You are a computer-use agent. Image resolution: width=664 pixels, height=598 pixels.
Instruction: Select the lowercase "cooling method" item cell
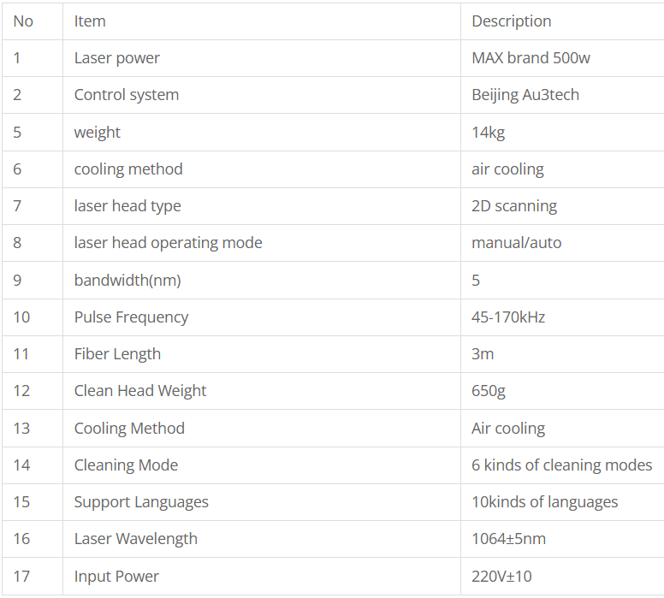coord(128,169)
